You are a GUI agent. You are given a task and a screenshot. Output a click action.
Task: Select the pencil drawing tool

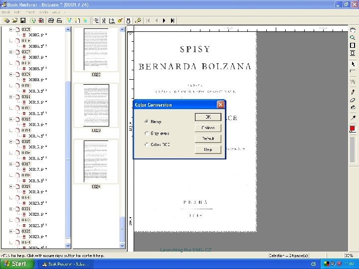coord(353,92)
